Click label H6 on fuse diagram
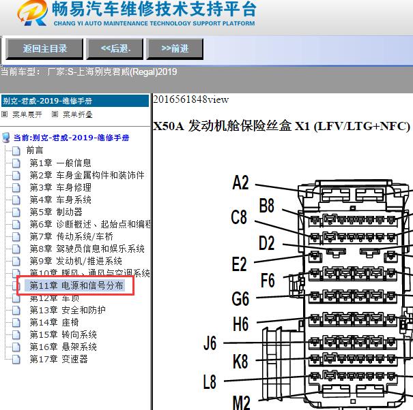This screenshot has width=413, height=410. [x=240, y=324]
